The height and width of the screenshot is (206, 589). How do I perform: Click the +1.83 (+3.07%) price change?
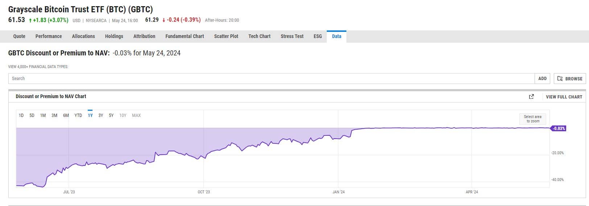[x=48, y=20]
